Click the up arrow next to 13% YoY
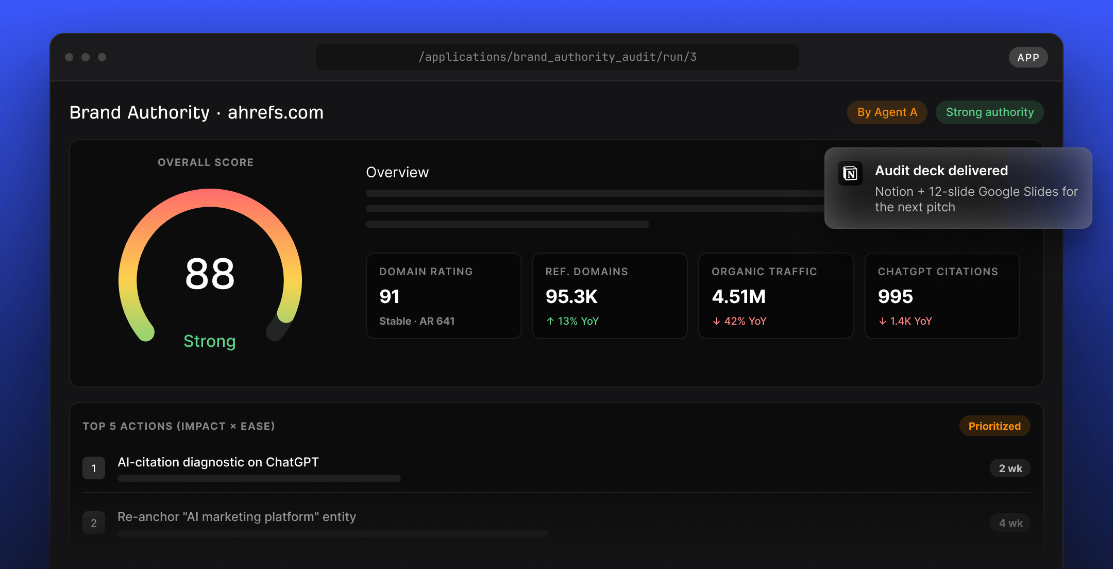 550,321
